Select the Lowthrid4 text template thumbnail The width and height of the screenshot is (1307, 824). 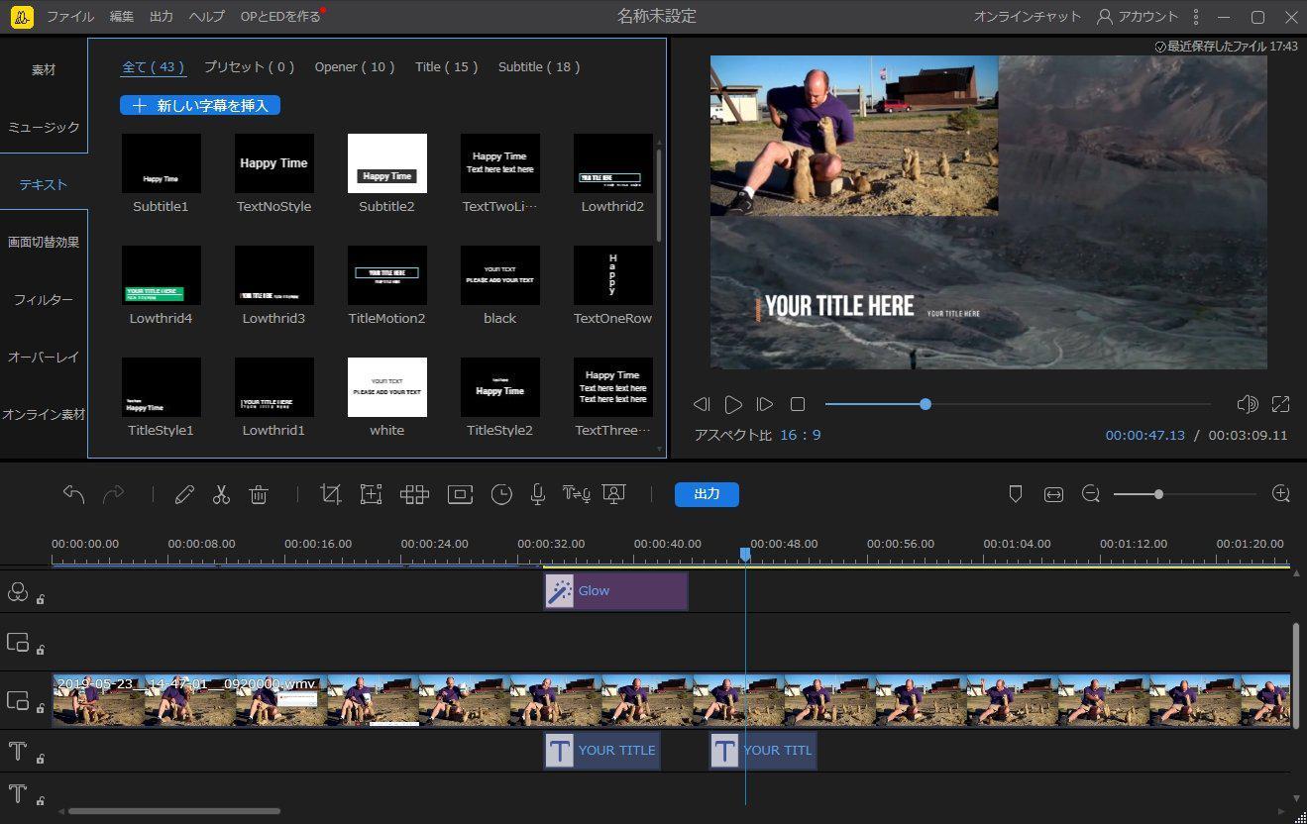pos(162,274)
